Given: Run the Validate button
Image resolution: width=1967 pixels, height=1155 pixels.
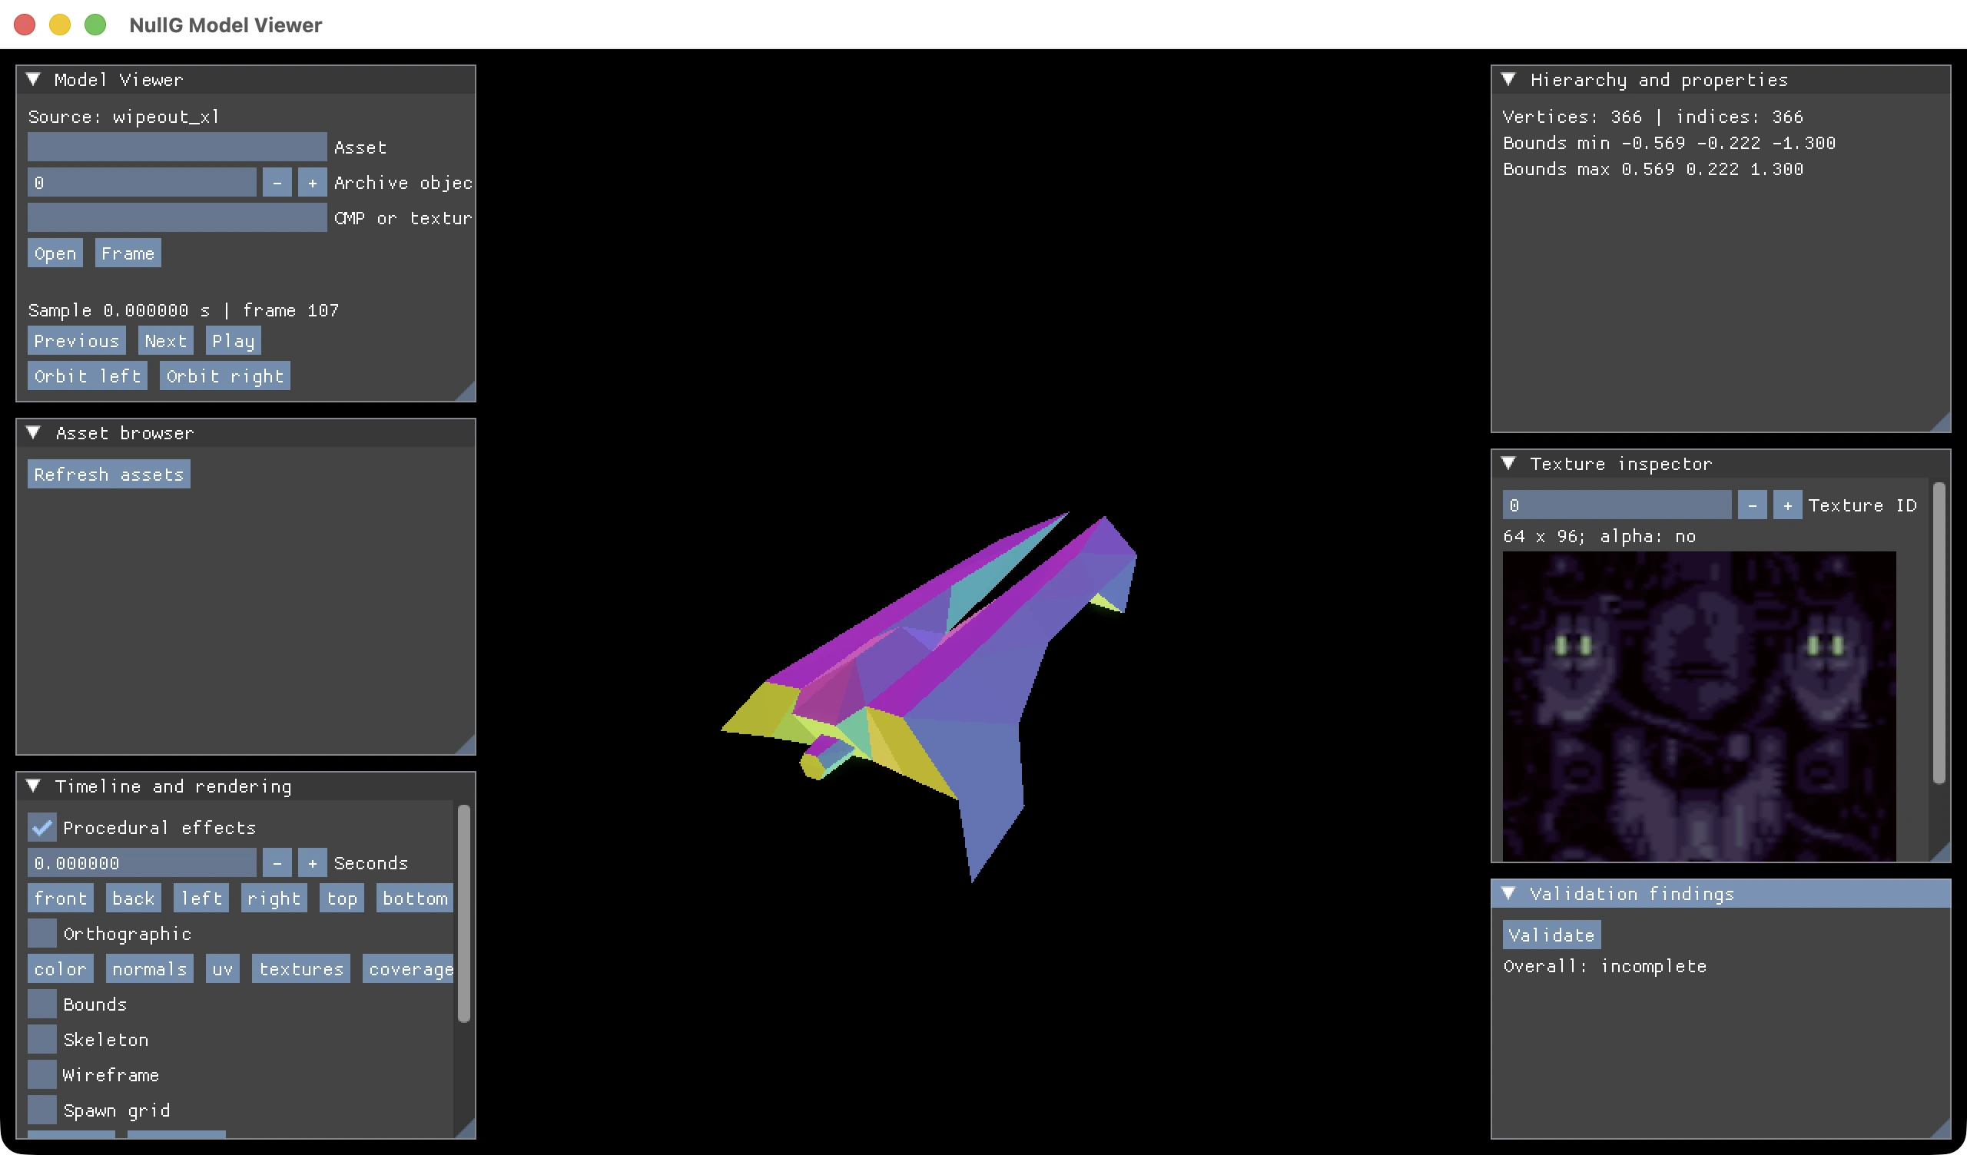Looking at the screenshot, I should (x=1552, y=935).
